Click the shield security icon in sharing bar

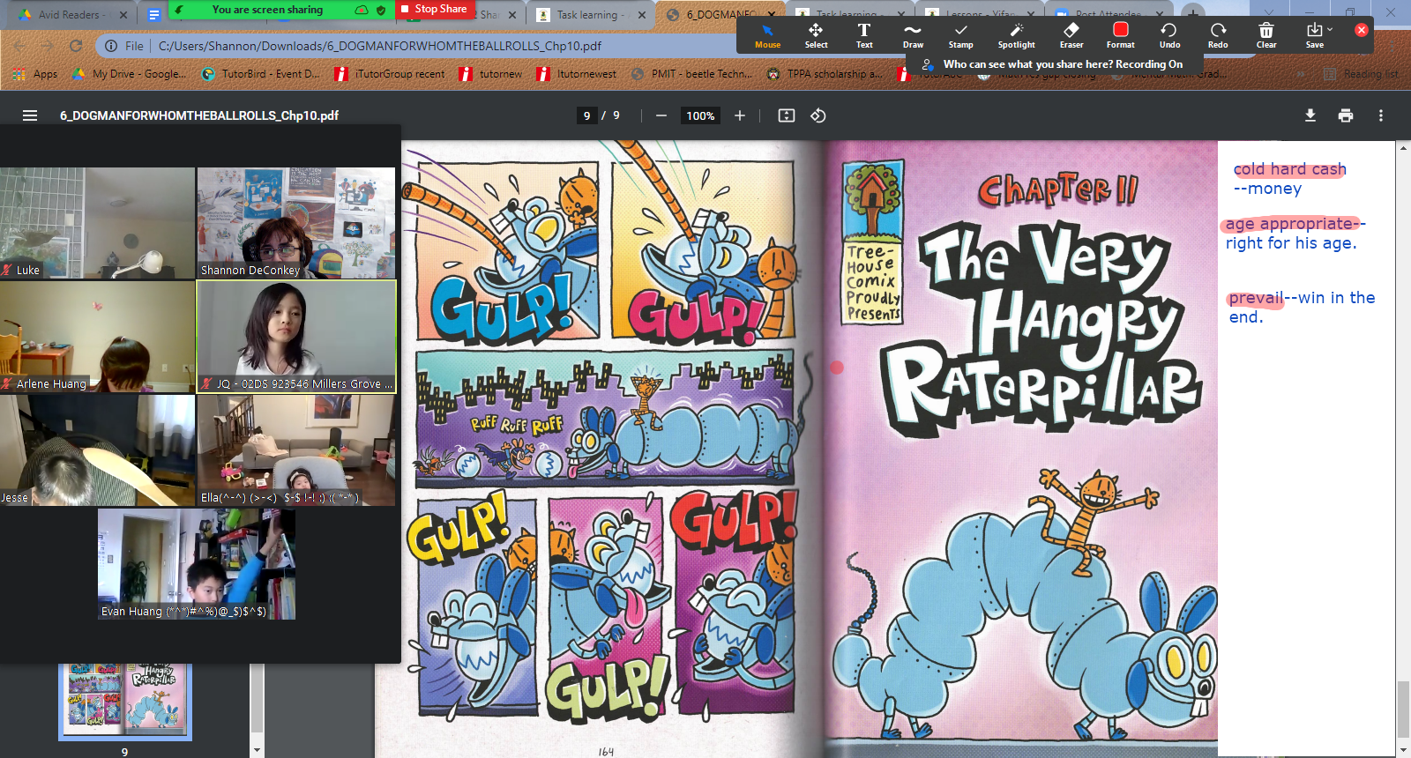pos(381,10)
